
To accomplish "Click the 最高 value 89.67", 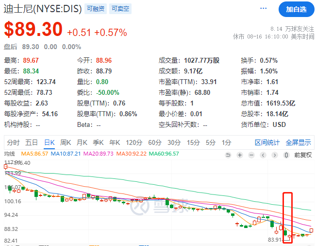I will [x=31, y=60].
